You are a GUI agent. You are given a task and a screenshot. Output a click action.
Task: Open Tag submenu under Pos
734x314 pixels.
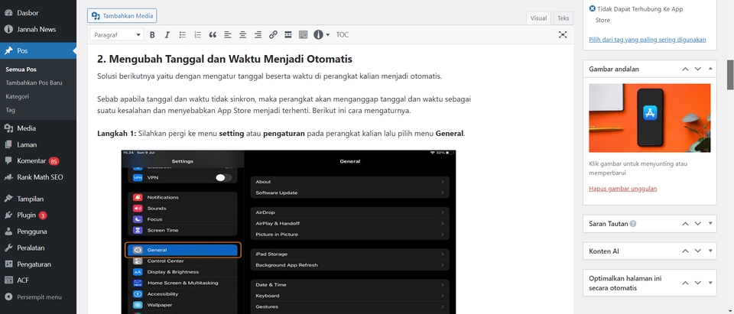(x=10, y=110)
